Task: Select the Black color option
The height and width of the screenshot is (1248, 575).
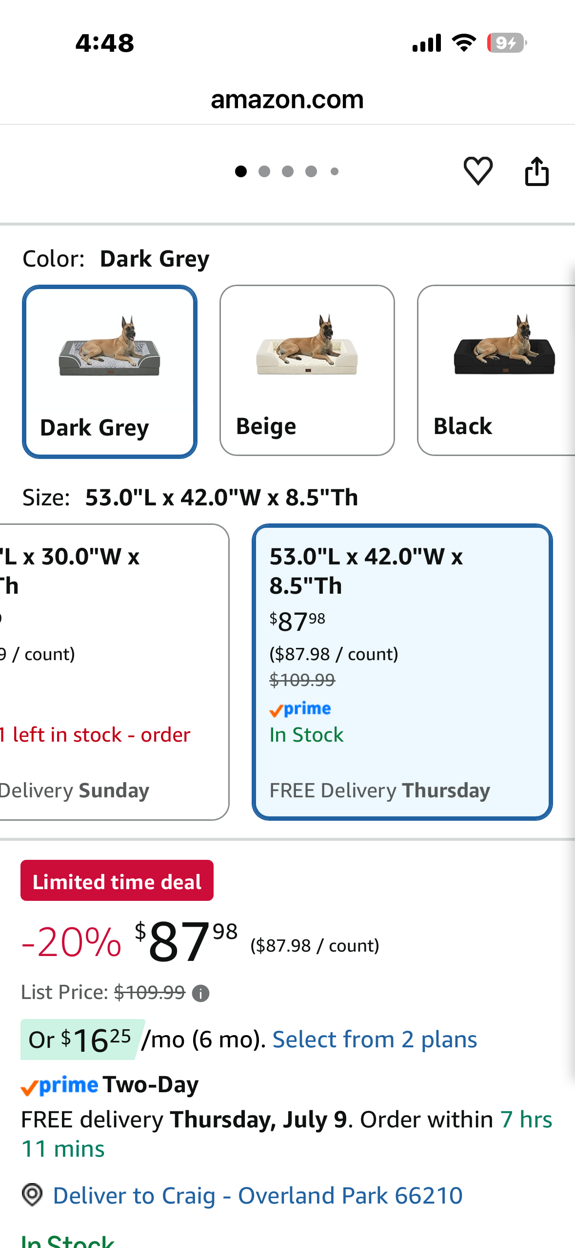Action: click(496, 371)
